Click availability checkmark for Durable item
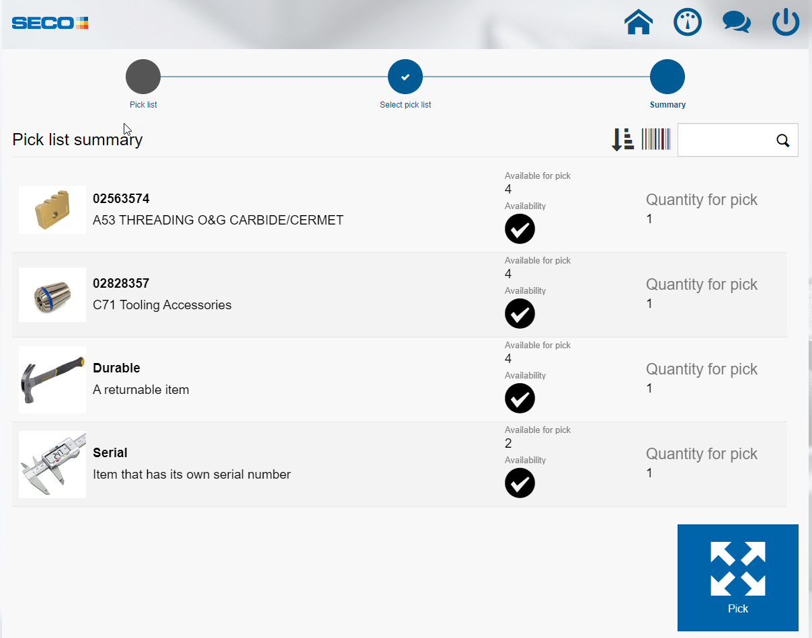The width and height of the screenshot is (812, 638). (520, 399)
